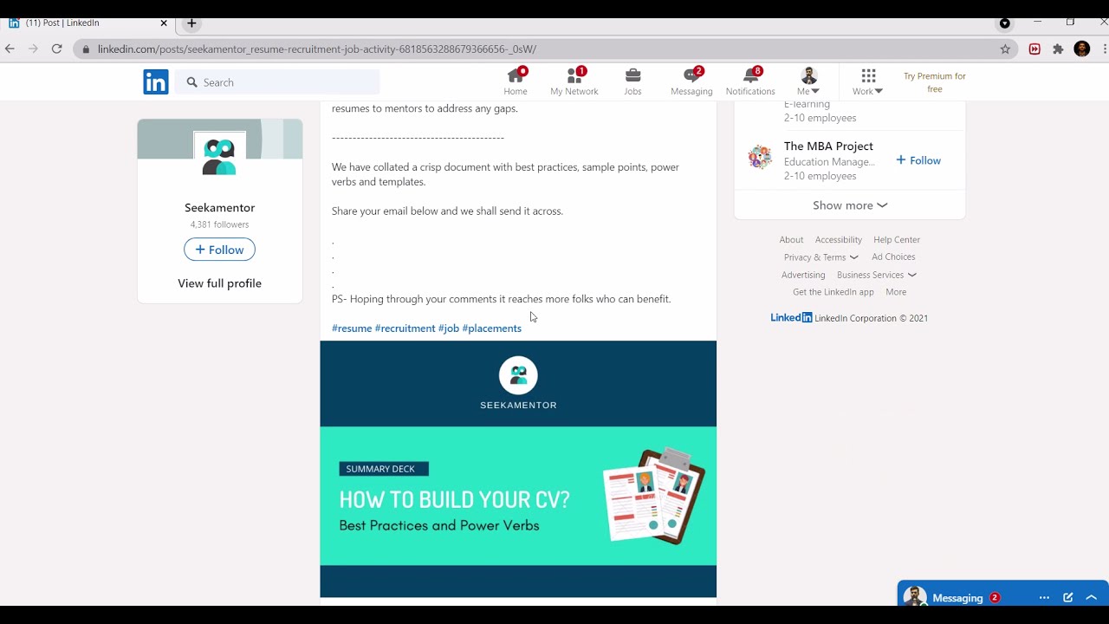Select the Post | LinkedIn browser tab

87,23
